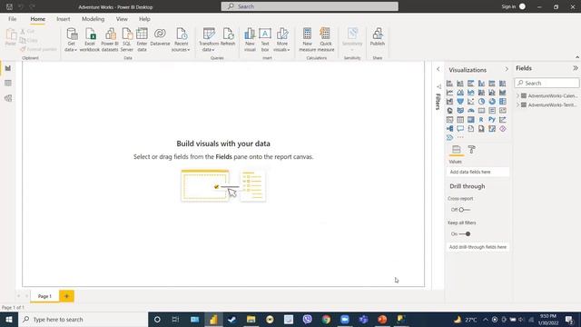Open Task View on the taskbar

[x=175, y=319]
